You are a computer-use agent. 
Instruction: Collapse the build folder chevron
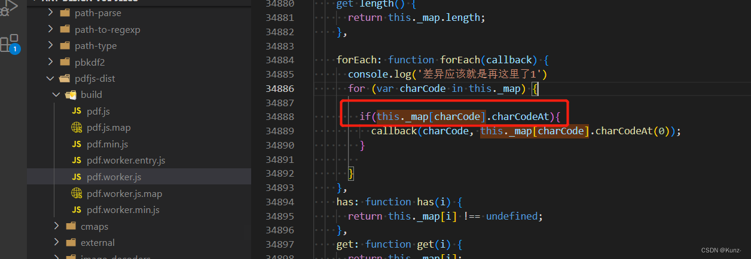56,94
